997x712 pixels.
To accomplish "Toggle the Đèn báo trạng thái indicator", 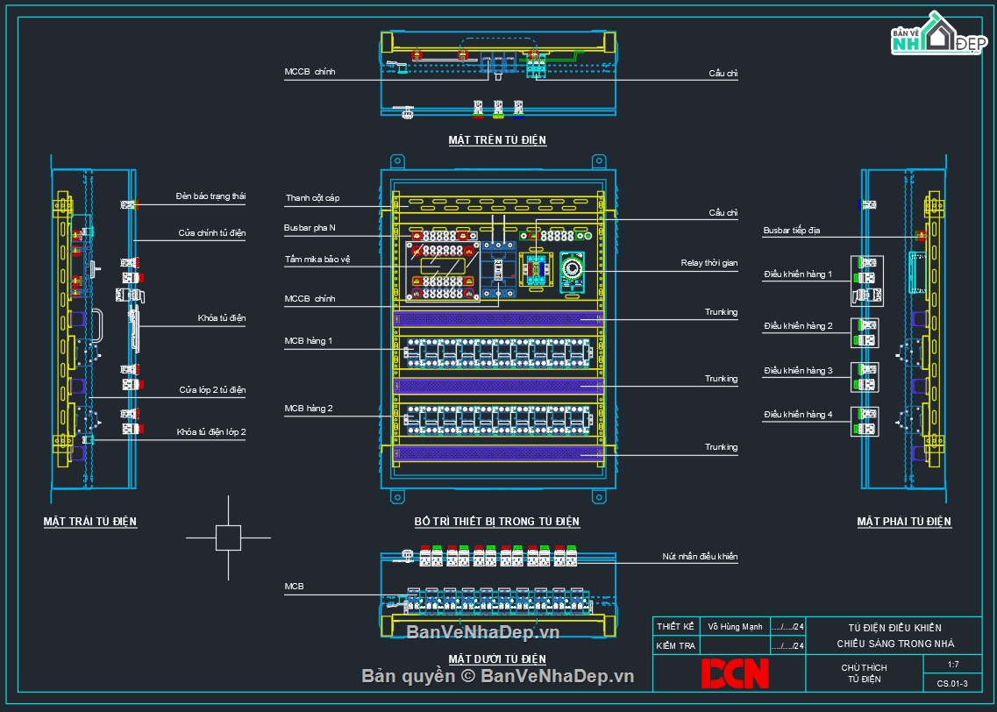I will (x=129, y=203).
